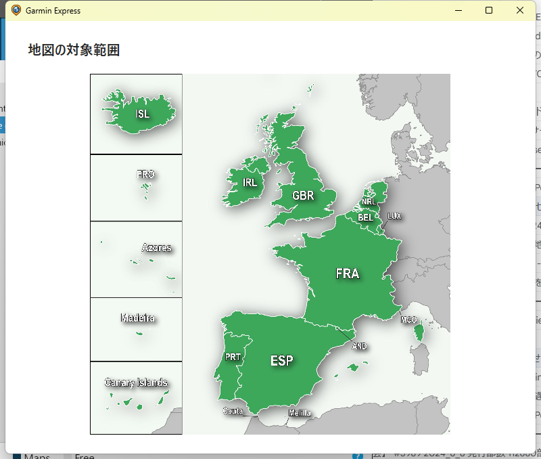Image resolution: width=541 pixels, height=459 pixels.
Task: Click the 地図の対象範囲 heading text
Action: pyautogui.click(x=74, y=49)
